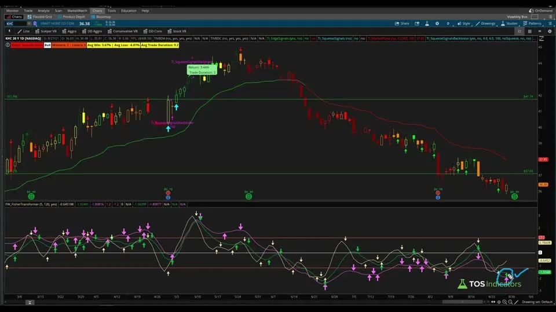Click red earnings marker near 4/26
Viewport: 556px width, 312px height.
(x=168, y=193)
